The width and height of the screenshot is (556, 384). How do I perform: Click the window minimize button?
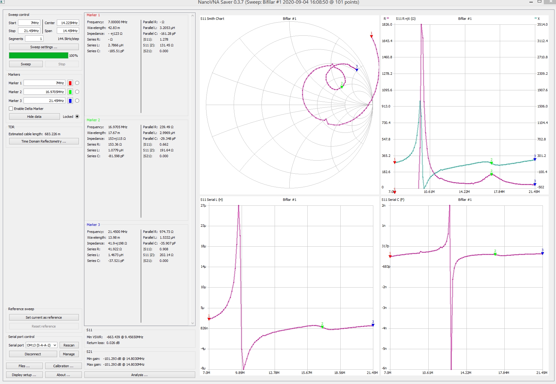coord(531,2)
